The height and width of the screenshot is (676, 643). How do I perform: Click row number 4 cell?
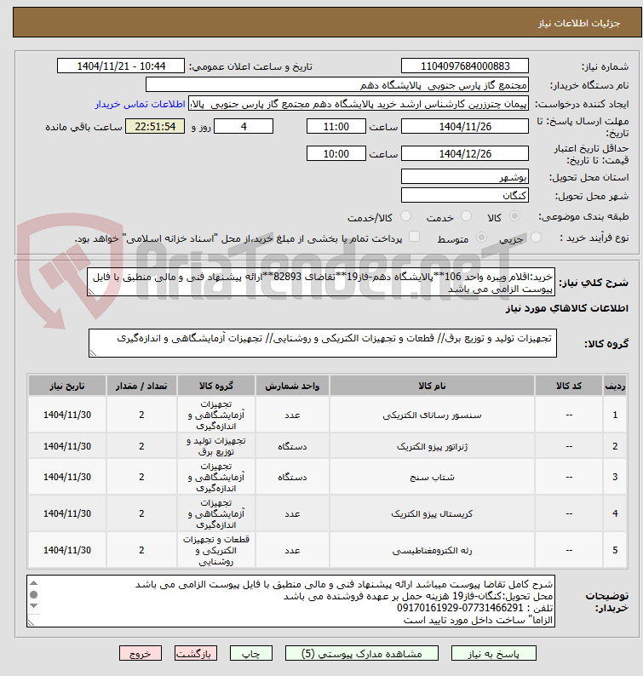pyautogui.click(x=615, y=513)
